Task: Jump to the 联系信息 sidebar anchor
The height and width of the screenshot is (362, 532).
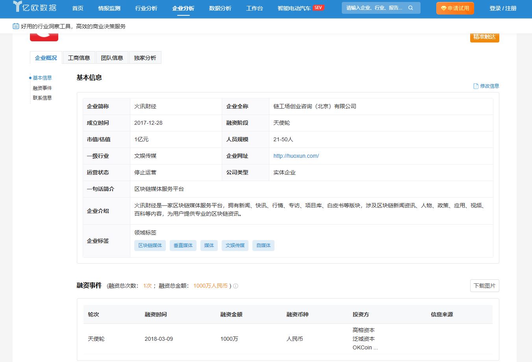Action: tap(42, 98)
